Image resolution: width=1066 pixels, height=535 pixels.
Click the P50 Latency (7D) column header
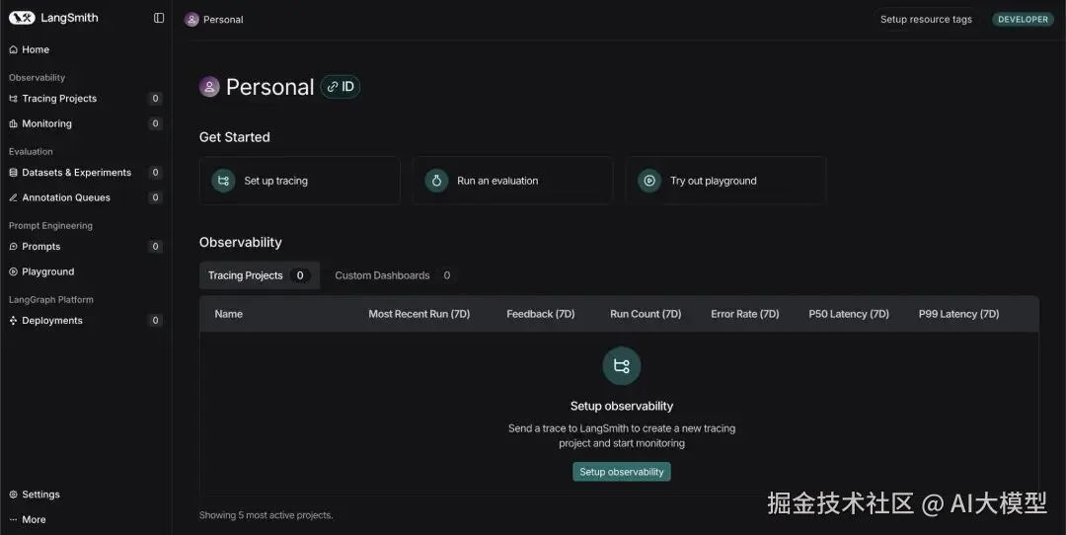[849, 314]
